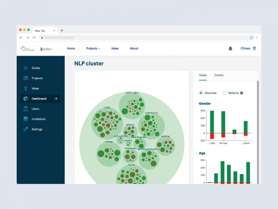Click the Users person icon
The height and width of the screenshot is (209, 278).
25,109
